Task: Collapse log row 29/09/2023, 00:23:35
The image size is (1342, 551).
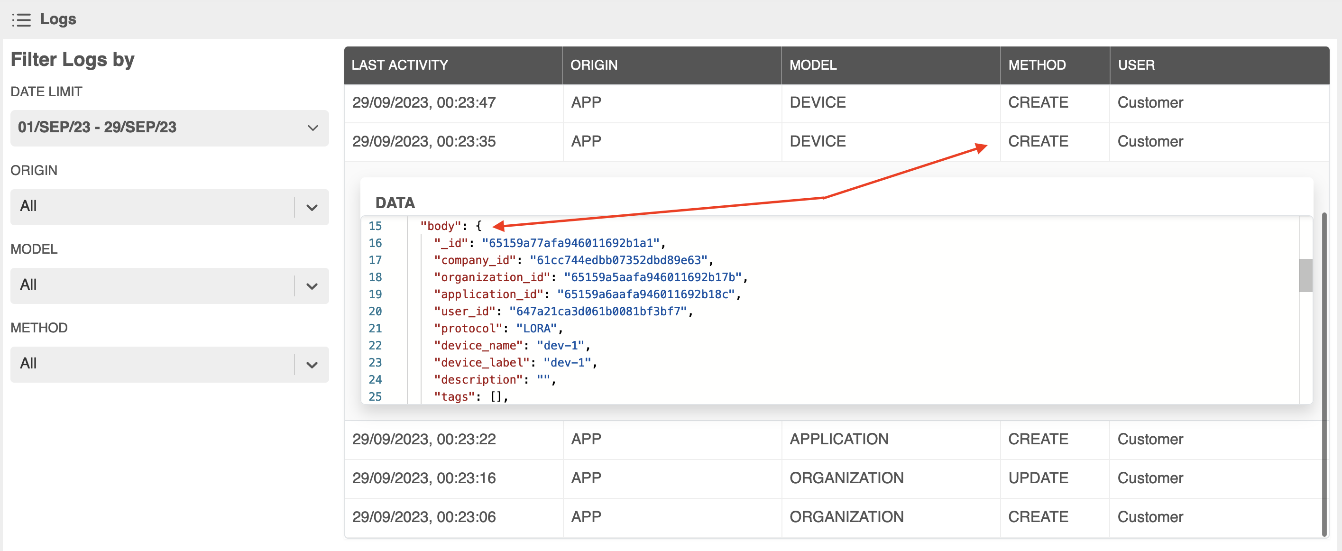Action: (x=836, y=142)
